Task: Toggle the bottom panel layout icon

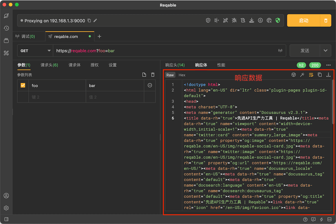Action: pyautogui.click(x=330, y=219)
